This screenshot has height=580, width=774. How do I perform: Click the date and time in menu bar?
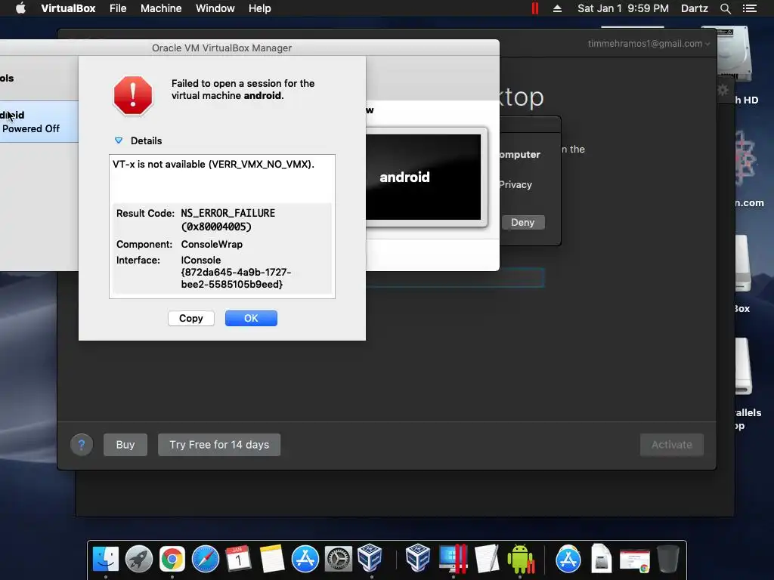click(623, 8)
